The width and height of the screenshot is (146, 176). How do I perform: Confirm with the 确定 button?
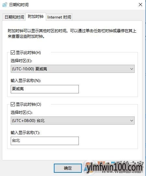pos(68,168)
